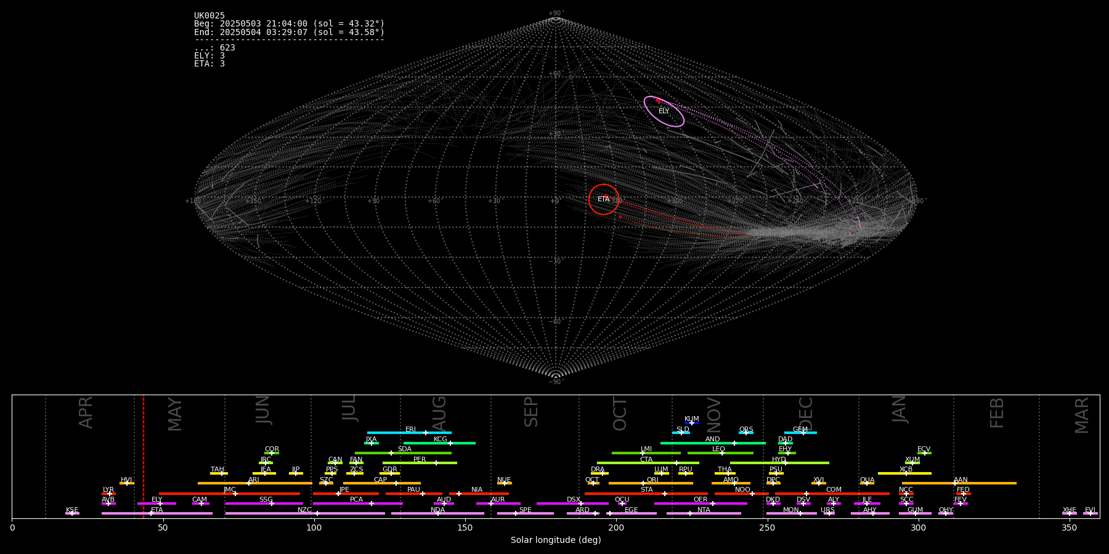Click the ARI shower label in timeline
The image size is (1109, 554).
click(254, 480)
